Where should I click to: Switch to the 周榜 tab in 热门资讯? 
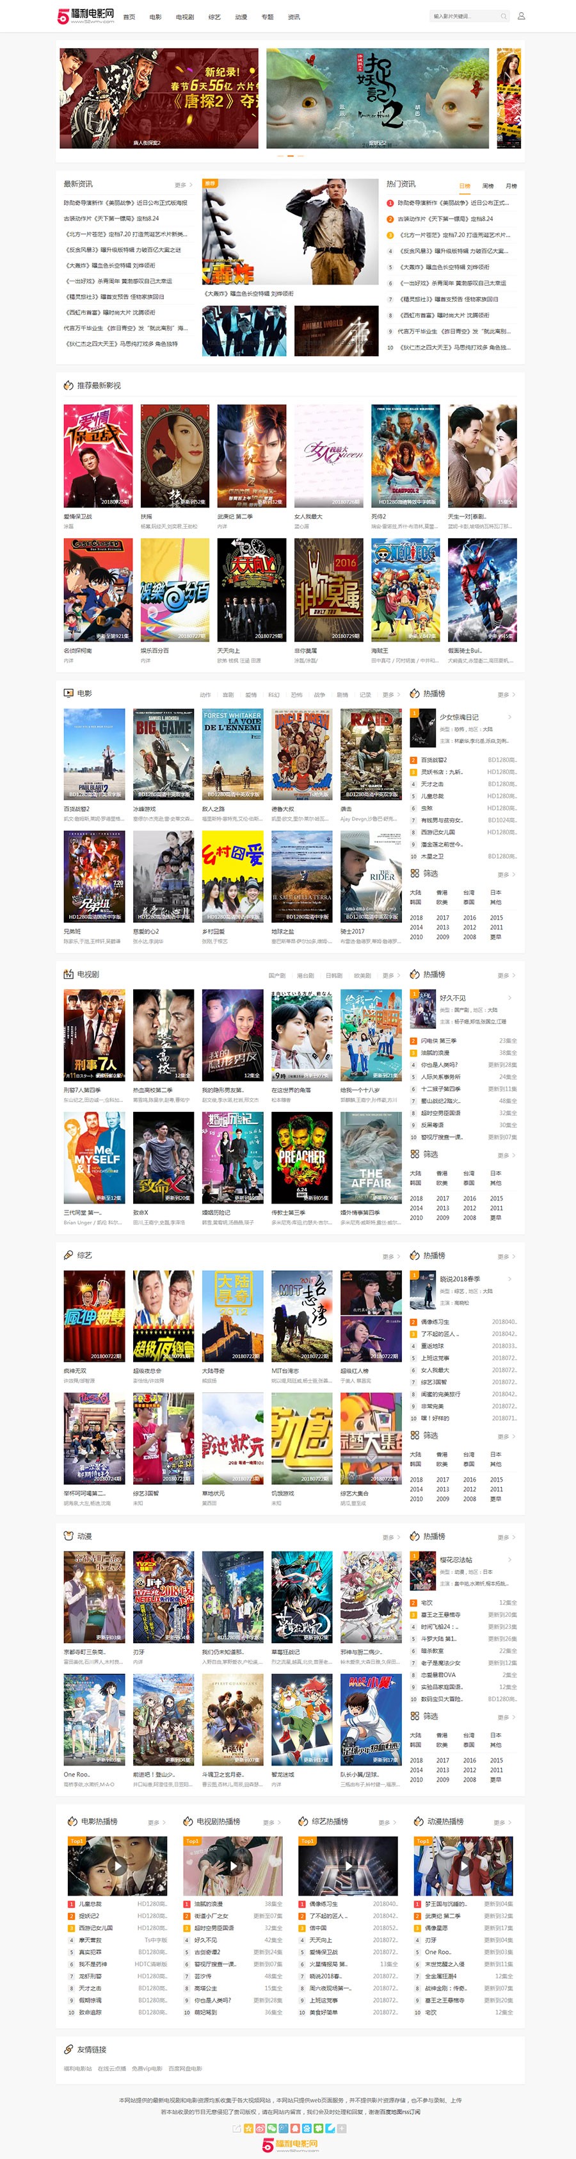pos(488,185)
